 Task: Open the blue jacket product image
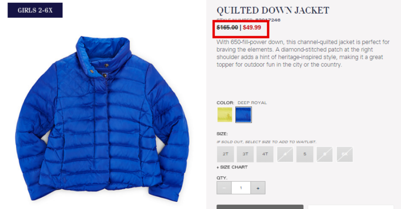[102, 119]
